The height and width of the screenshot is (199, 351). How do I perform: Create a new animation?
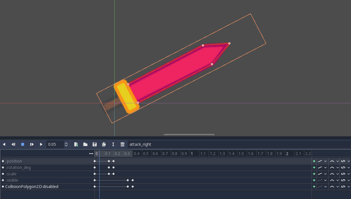76,144
